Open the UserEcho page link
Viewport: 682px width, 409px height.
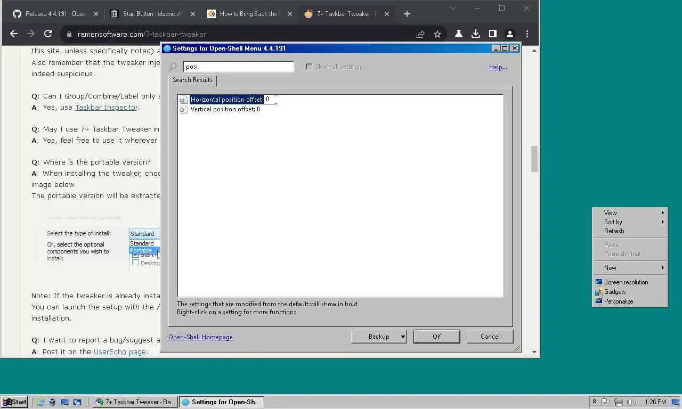[x=119, y=351]
